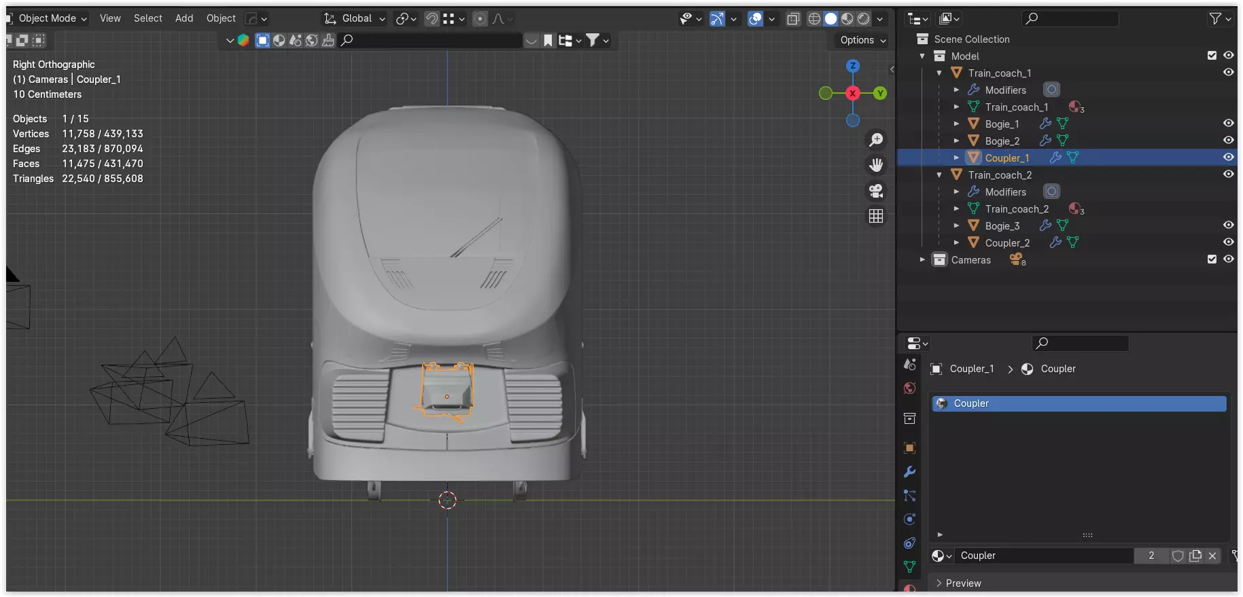Unlink Coupler material with the X icon
This screenshot has width=1243, height=597.
pyautogui.click(x=1212, y=556)
